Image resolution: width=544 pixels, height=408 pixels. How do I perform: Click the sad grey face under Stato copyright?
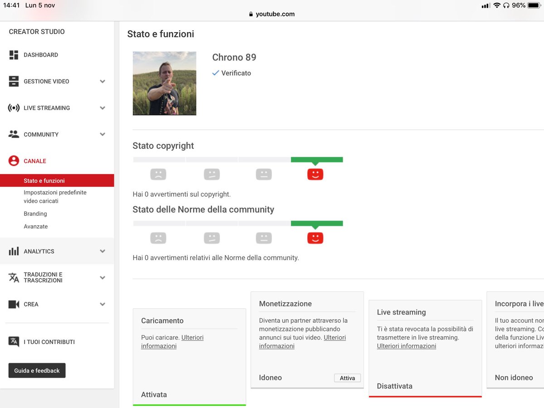pos(158,174)
